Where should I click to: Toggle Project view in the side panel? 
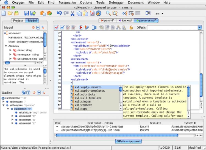(x=18, y=21)
